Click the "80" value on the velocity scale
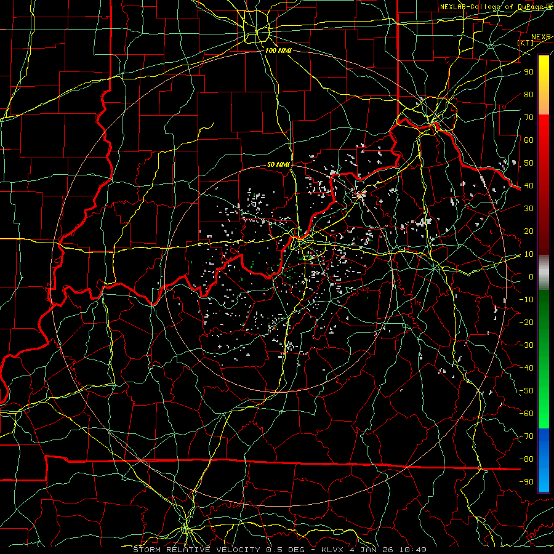Image resolution: width=554 pixels, height=554 pixels. coord(529,95)
